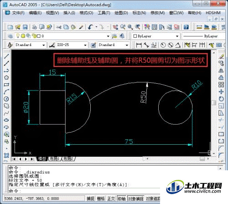Viewport: 228px width, 204px height.
Task: Select the Rotate modify tool
Action: click(x=221, y=99)
